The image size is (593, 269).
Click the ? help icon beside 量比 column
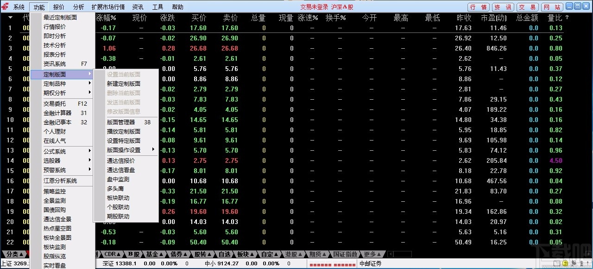[x=566, y=18]
